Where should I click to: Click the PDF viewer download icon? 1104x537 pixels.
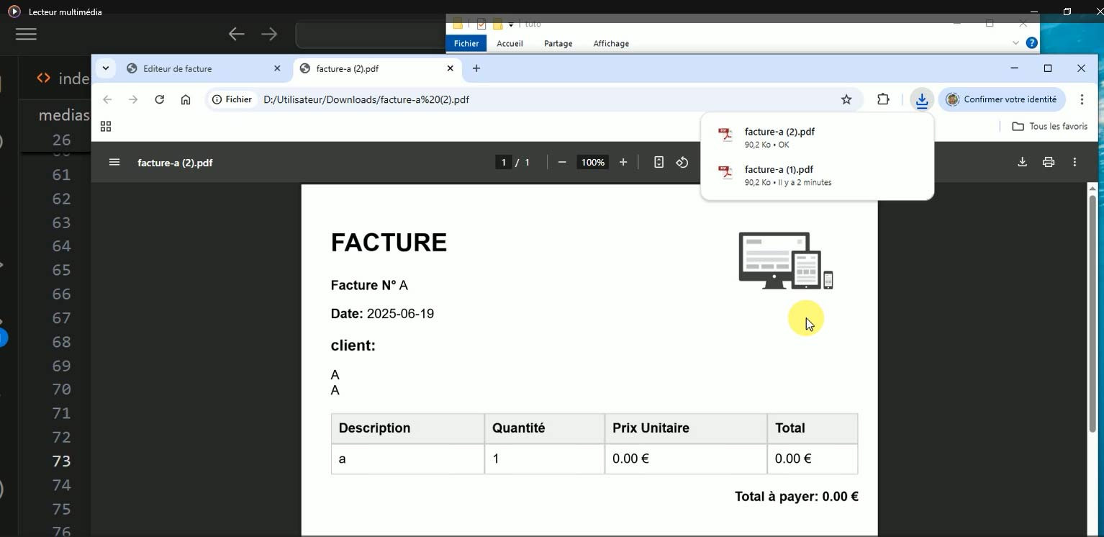[1022, 162]
